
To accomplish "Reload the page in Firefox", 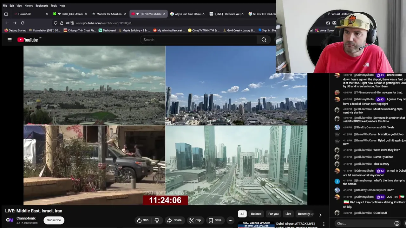I will [23, 23].
